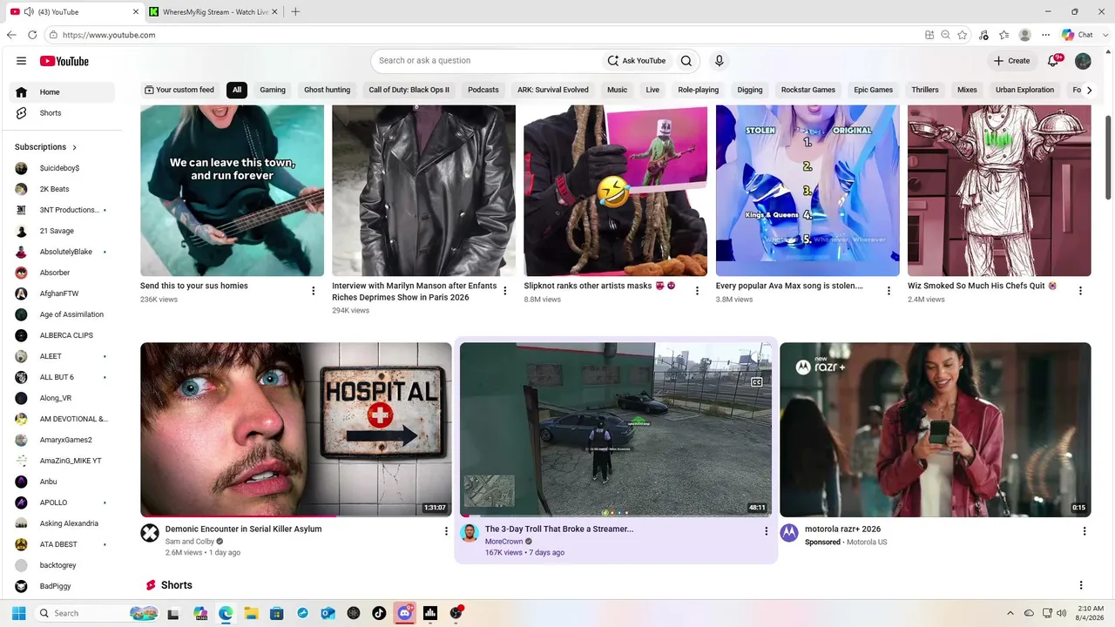1115x627 pixels.
Task: Open a new browser tab
Action: pos(295,12)
